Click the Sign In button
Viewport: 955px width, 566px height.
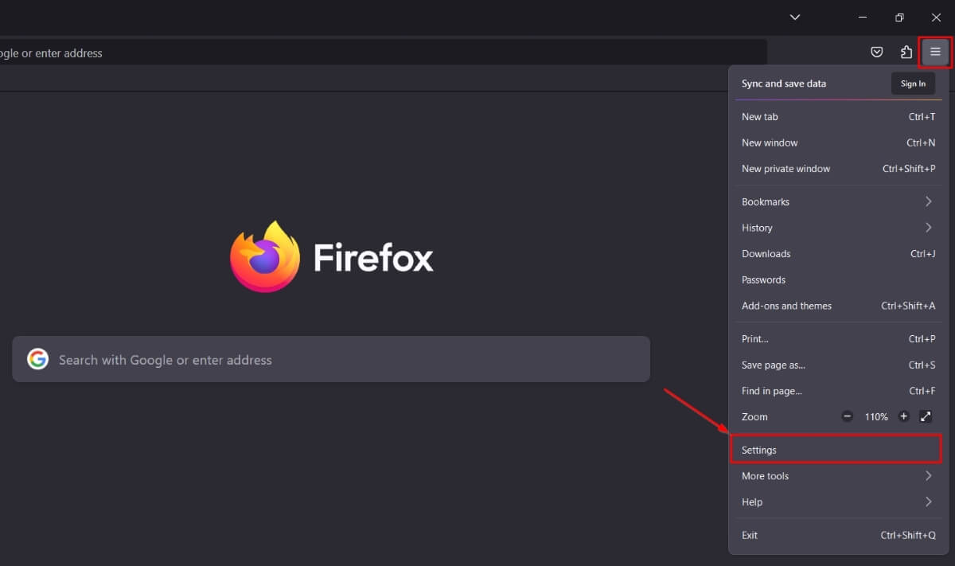pyautogui.click(x=912, y=83)
